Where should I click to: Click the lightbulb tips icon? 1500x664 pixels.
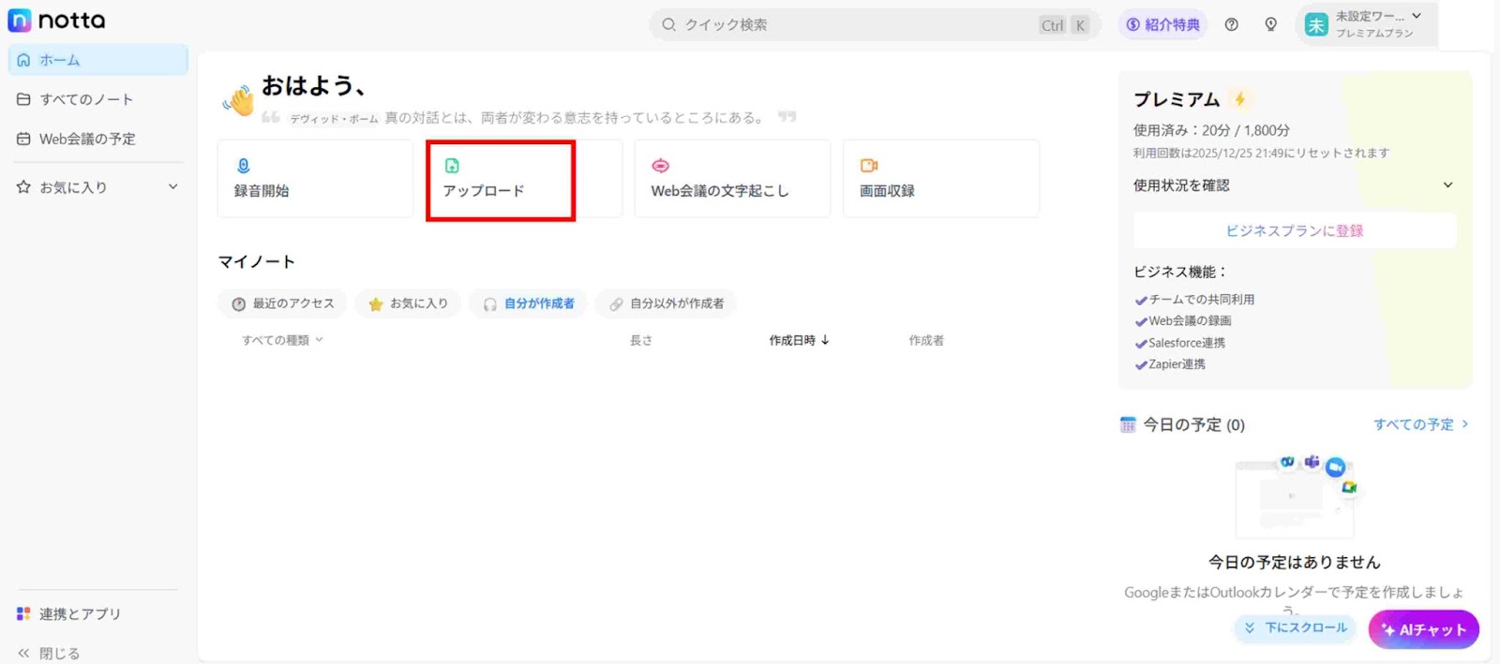[x=1271, y=24]
